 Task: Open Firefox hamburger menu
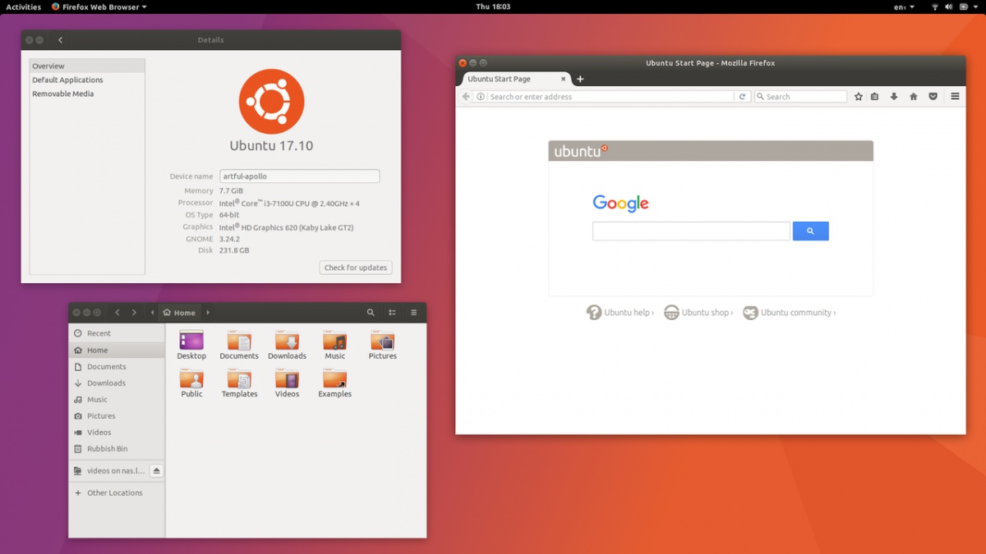[x=955, y=97]
